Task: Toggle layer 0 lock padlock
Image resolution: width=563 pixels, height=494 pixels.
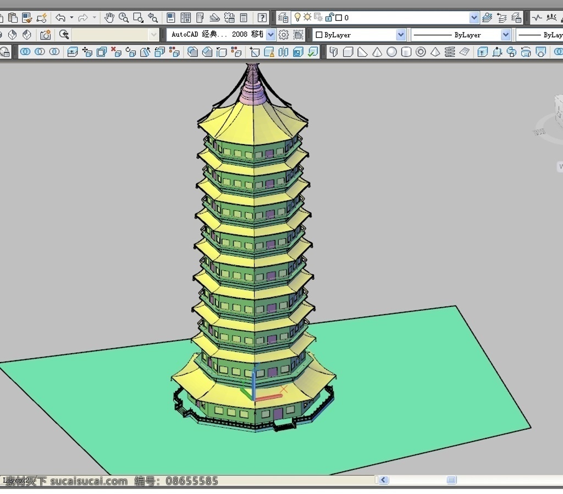Action: pyautogui.click(x=329, y=17)
